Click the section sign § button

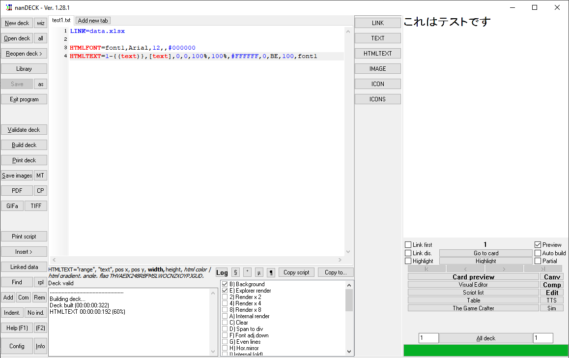point(235,272)
